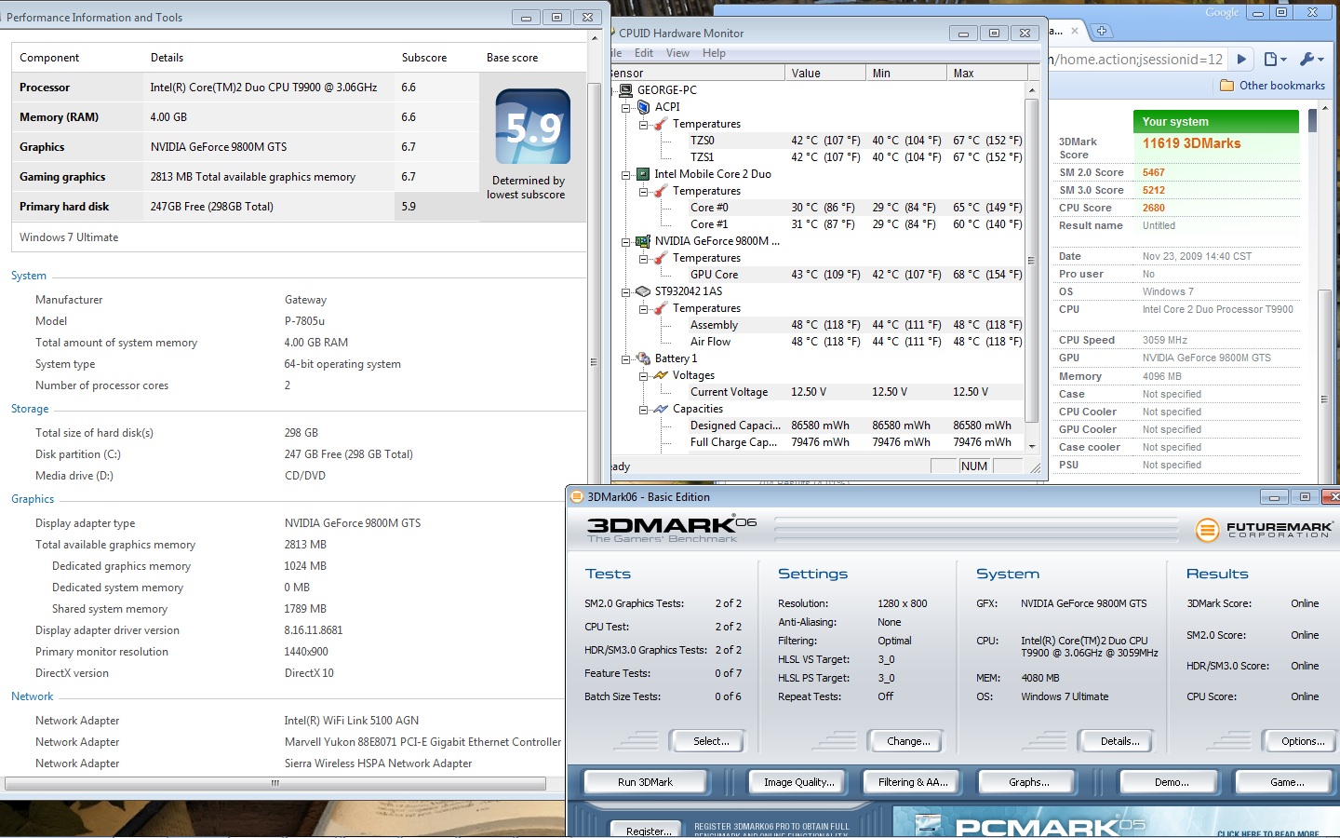The height and width of the screenshot is (838, 1340).
Task: Collapse the Capacities node
Action: coord(643,409)
